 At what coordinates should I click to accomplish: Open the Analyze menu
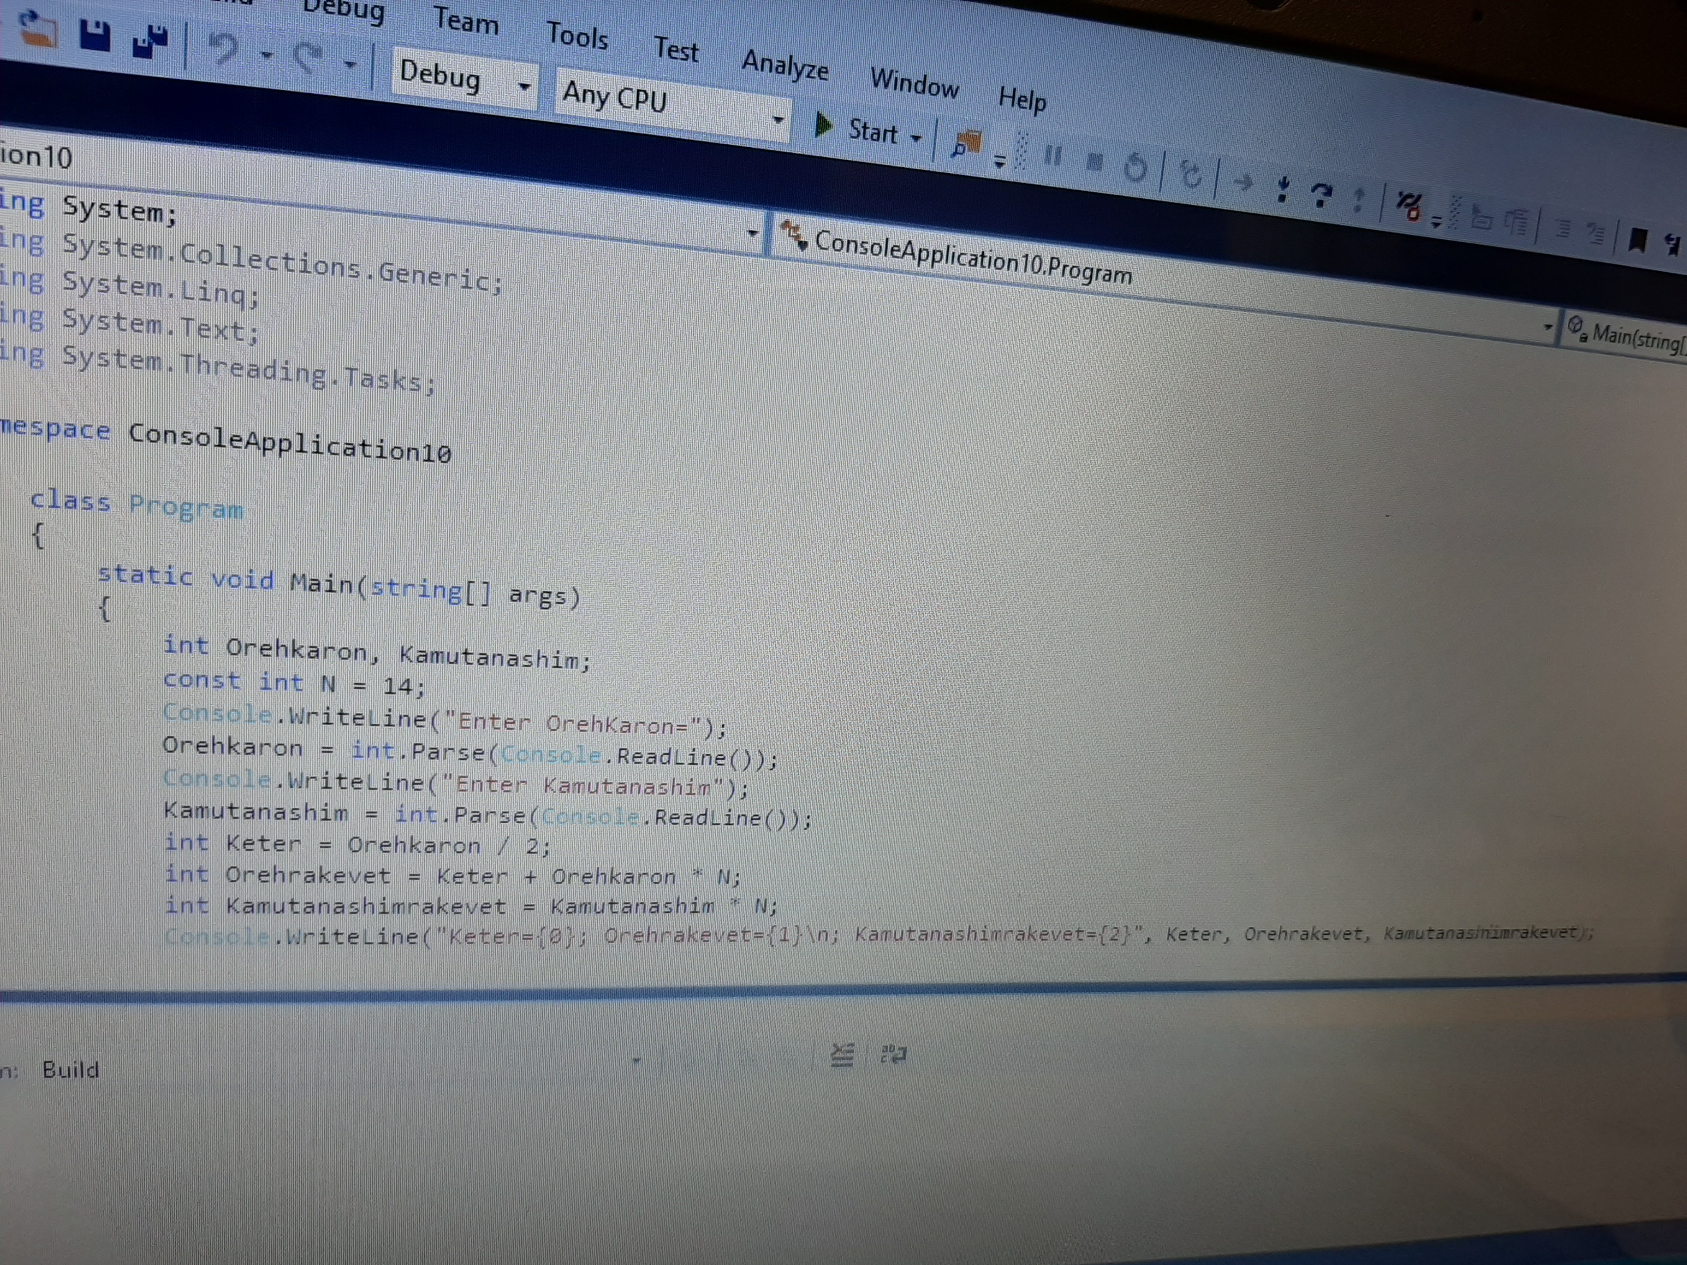(785, 65)
